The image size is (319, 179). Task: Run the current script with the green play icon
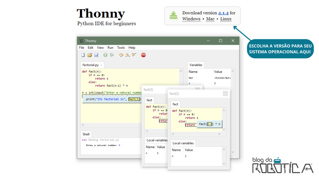(105, 55)
